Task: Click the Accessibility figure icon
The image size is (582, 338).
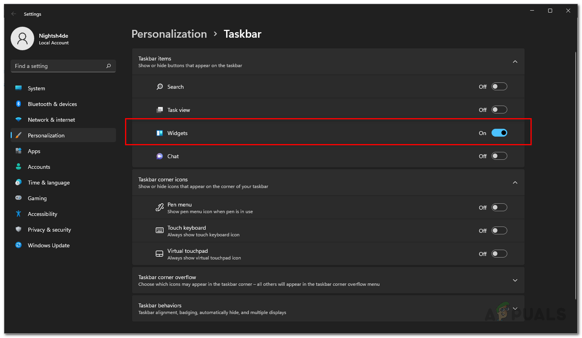Action: click(18, 214)
